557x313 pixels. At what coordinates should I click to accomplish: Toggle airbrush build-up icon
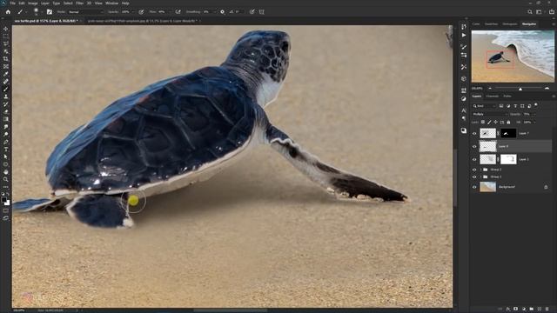click(178, 11)
